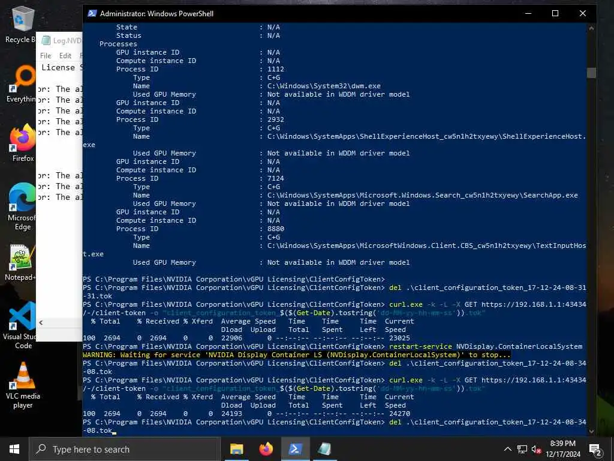The image size is (614, 461).
Task: Switch to the Notepad taskbar button
Action: click(324, 449)
